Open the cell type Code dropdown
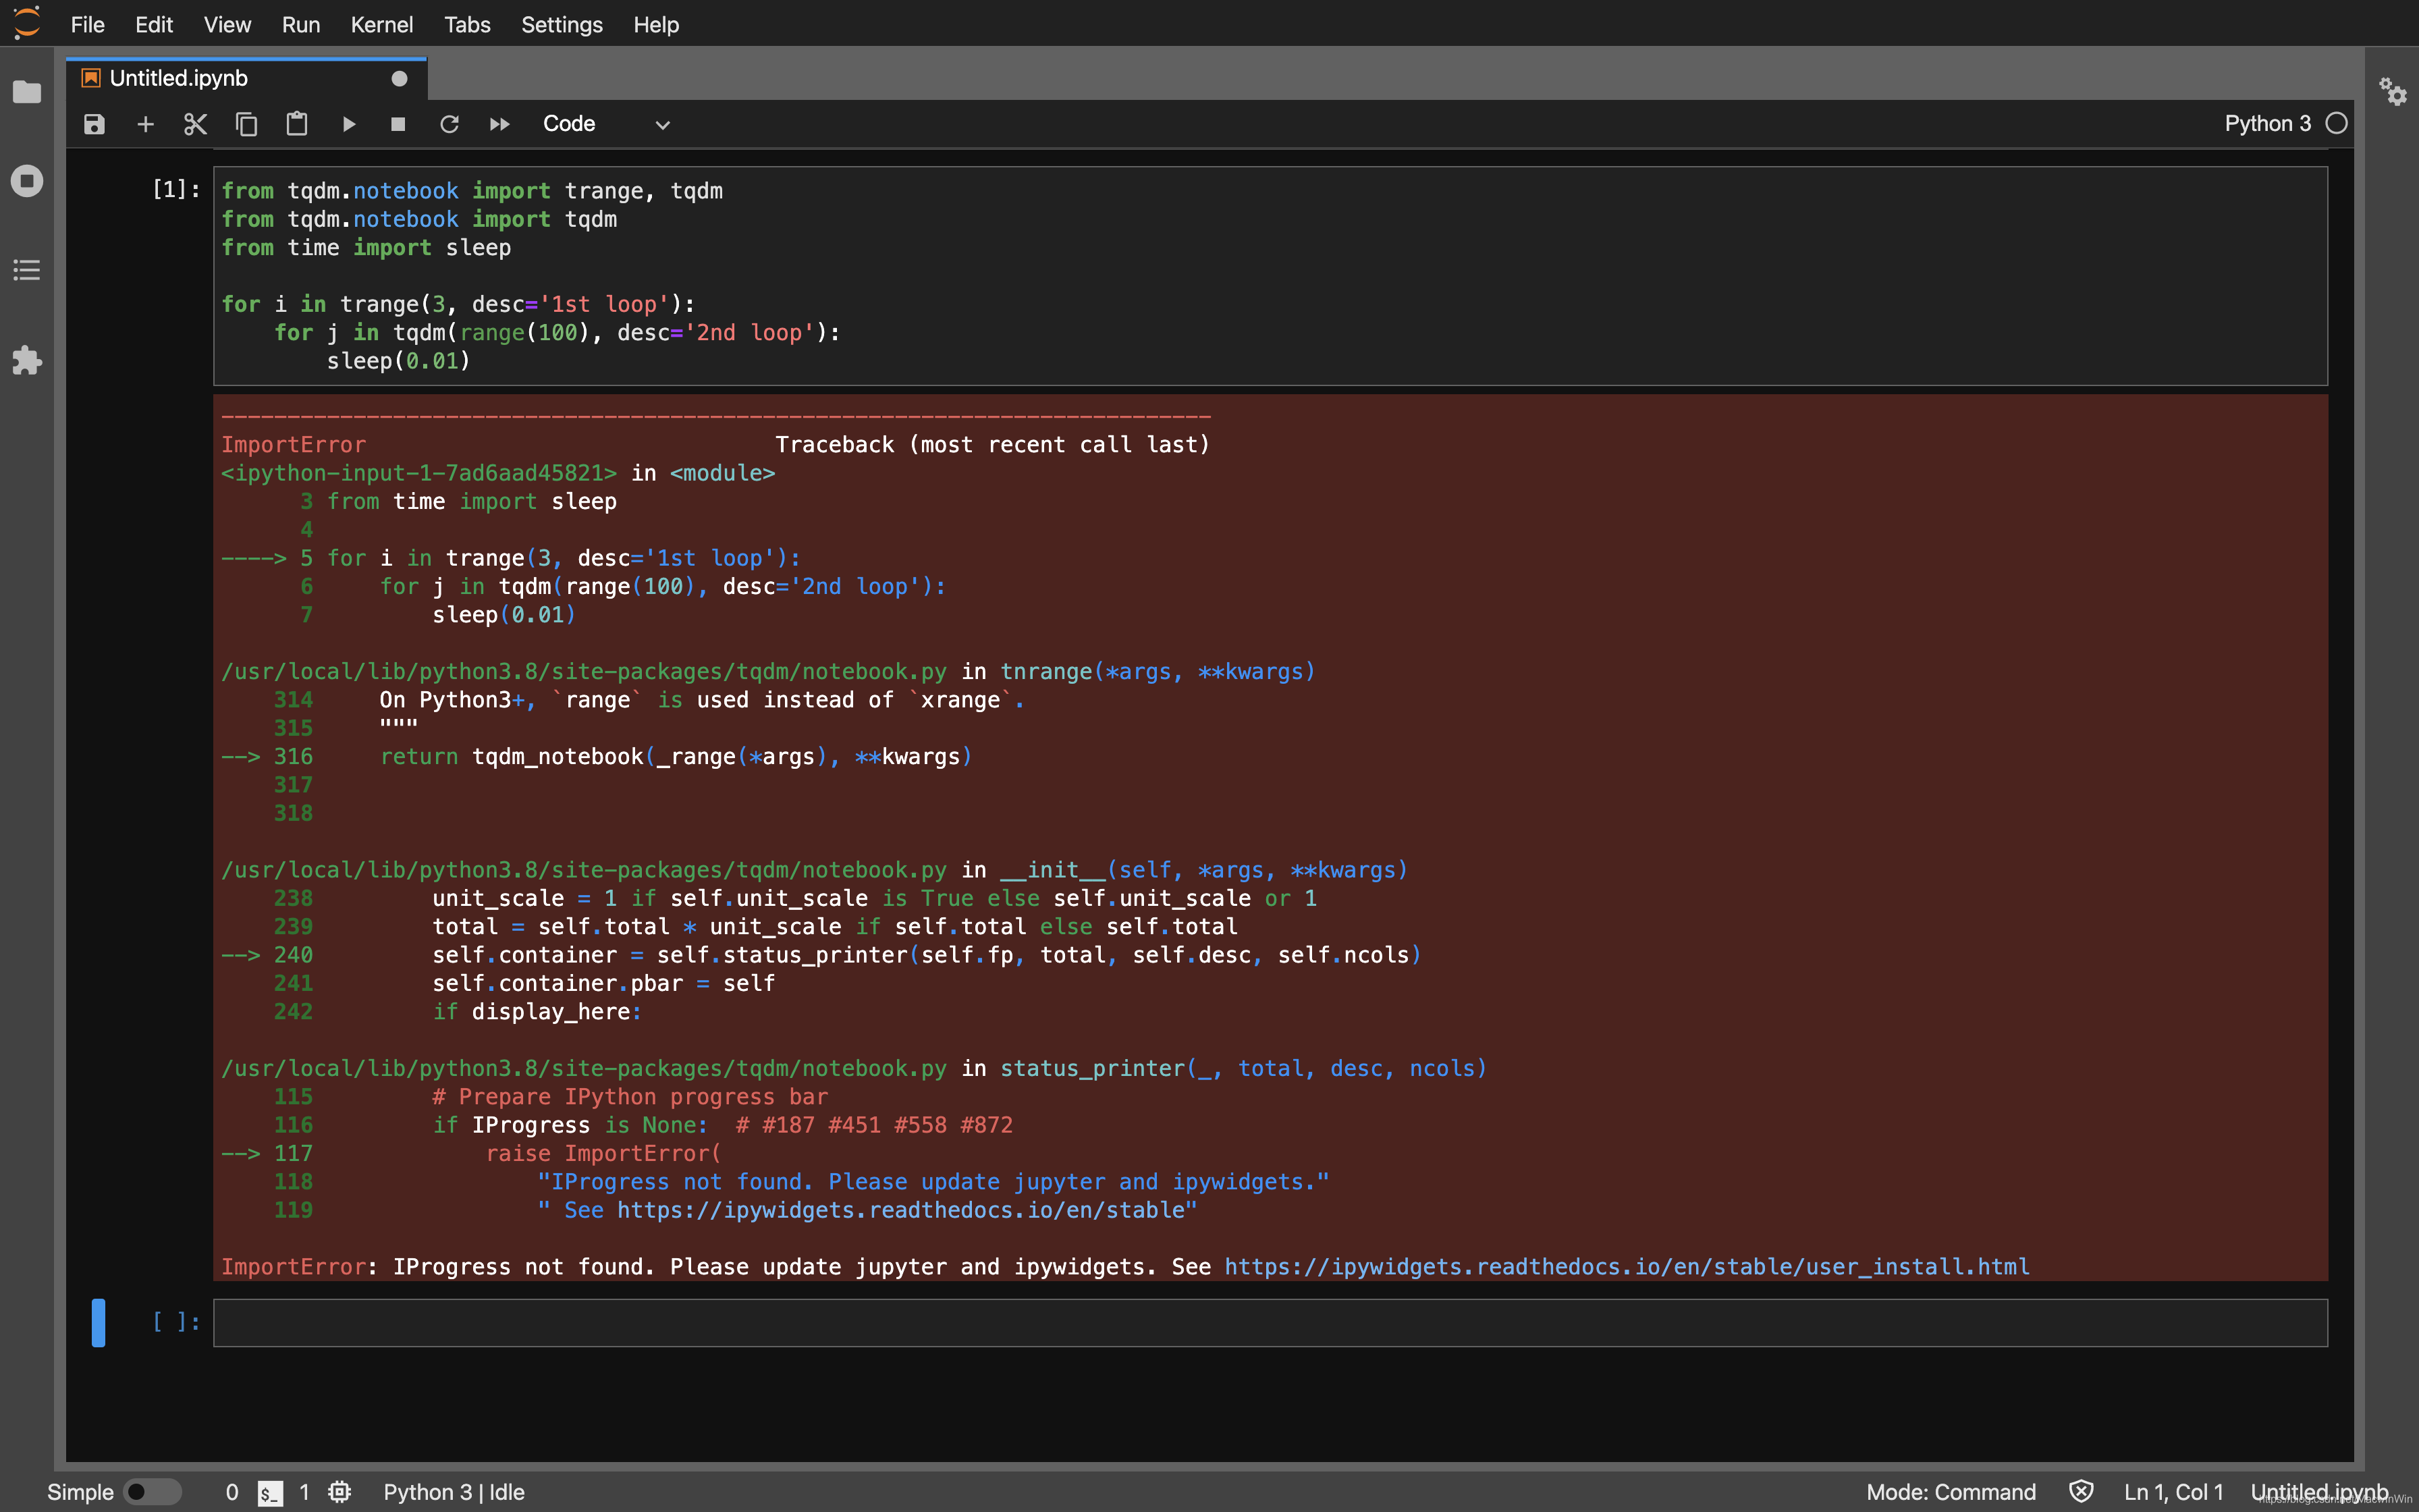 [x=605, y=124]
